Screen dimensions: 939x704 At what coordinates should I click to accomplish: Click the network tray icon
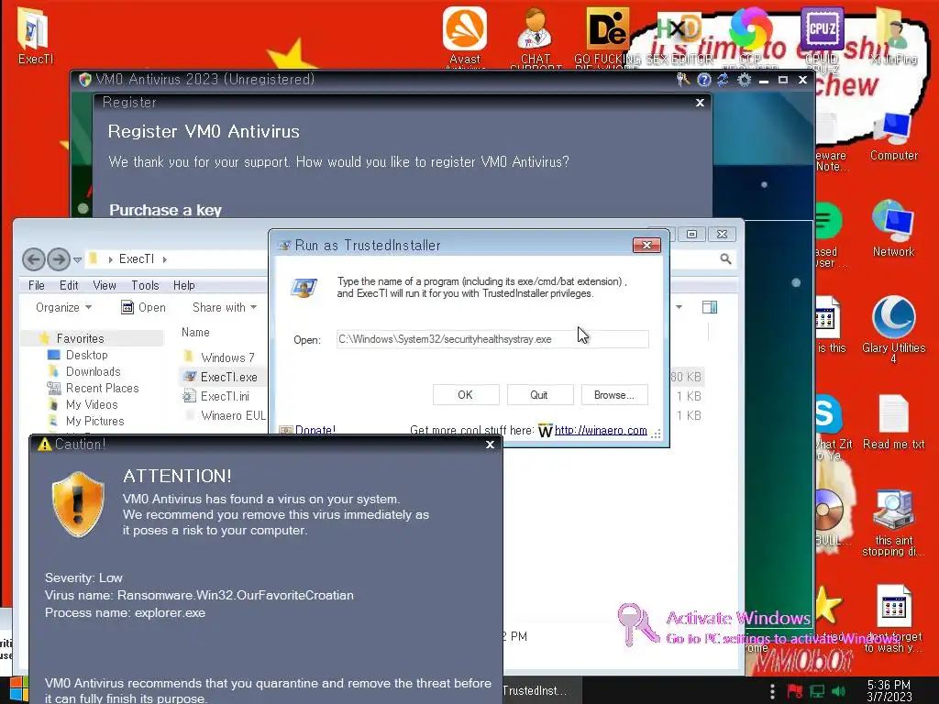817,691
